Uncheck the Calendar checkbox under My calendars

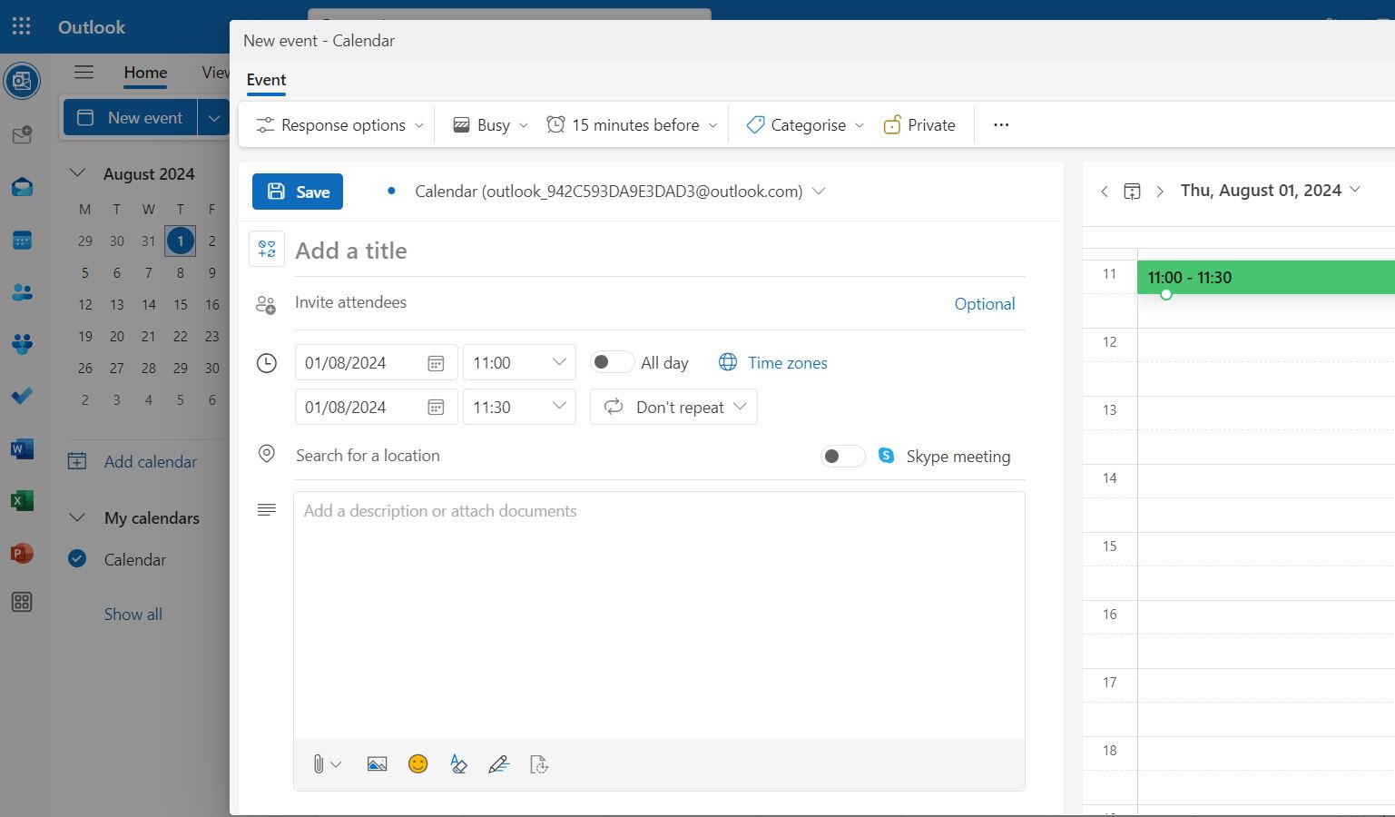pyautogui.click(x=78, y=559)
